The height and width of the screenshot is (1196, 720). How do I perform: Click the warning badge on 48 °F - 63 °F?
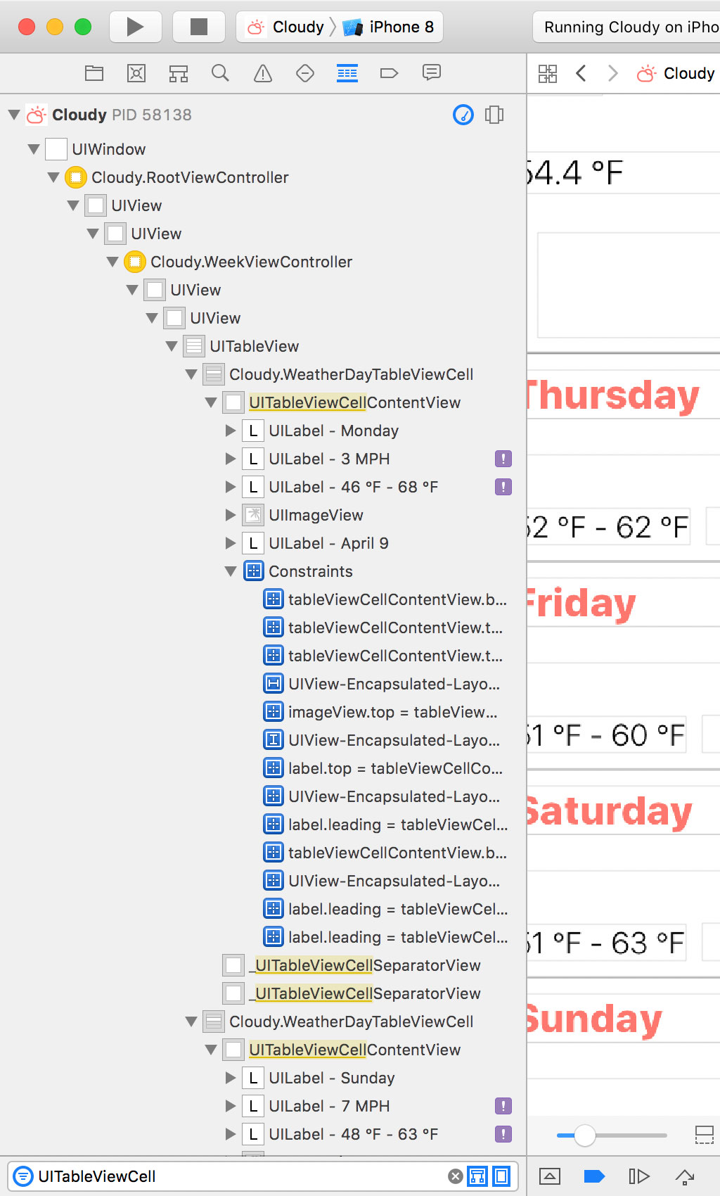coord(503,1134)
